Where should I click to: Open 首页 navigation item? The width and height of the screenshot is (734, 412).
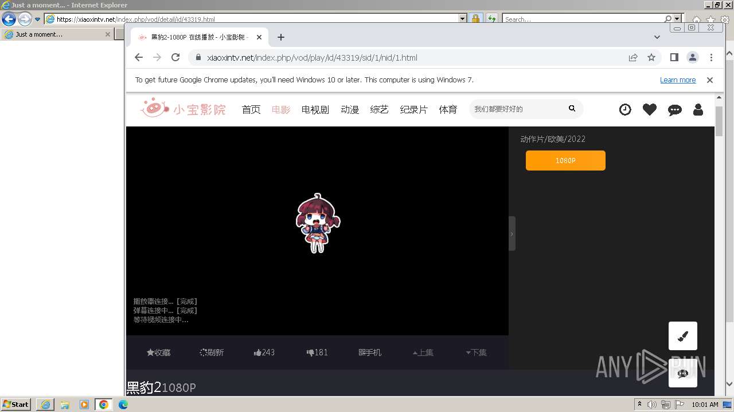click(251, 109)
